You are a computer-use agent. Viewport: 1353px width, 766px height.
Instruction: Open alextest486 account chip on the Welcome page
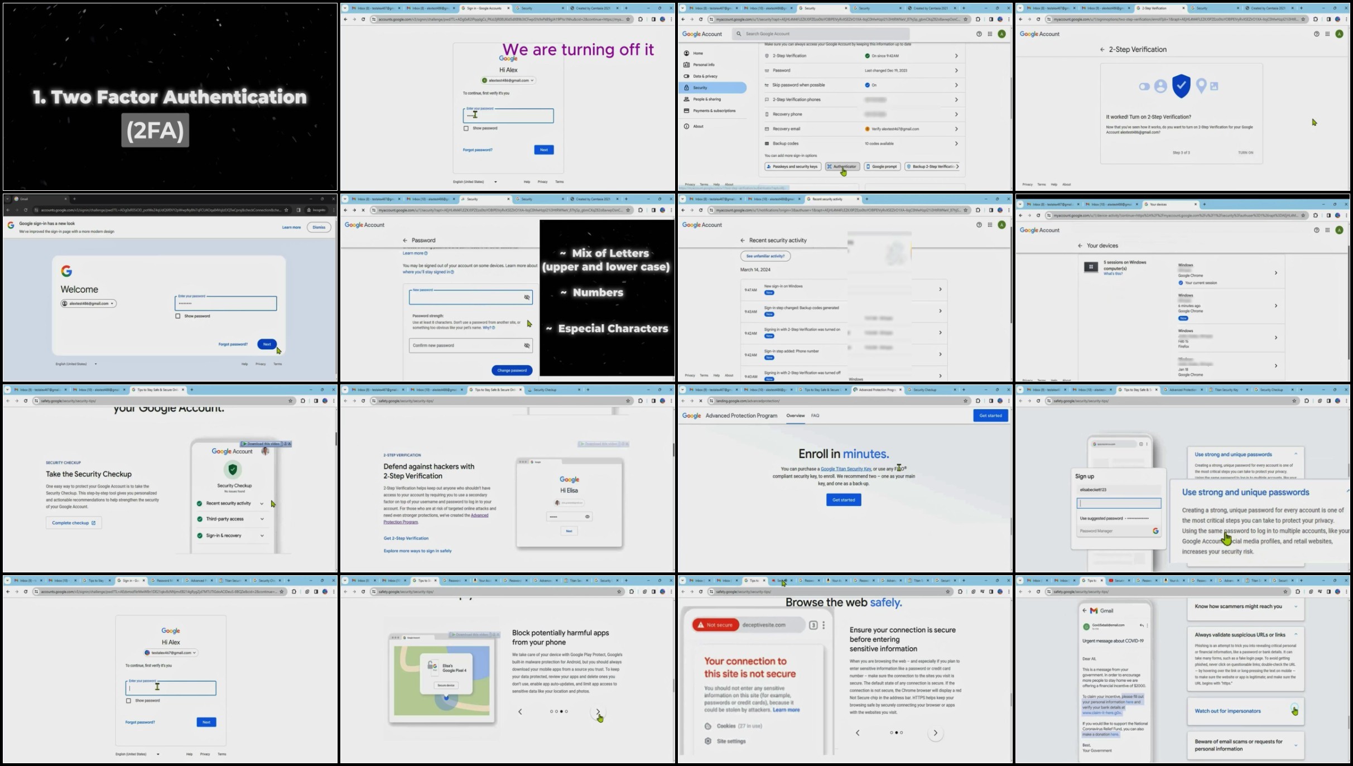click(x=89, y=303)
